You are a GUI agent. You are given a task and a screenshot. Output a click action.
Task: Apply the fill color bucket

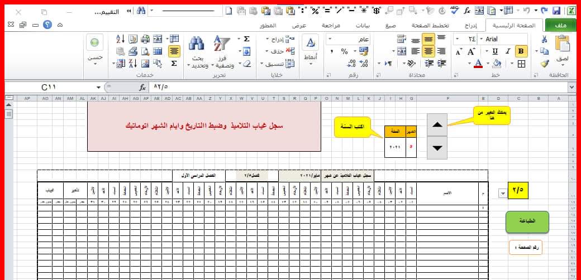(x=497, y=64)
